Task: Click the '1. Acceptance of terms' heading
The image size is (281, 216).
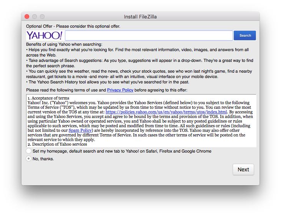Action: coord(48,98)
